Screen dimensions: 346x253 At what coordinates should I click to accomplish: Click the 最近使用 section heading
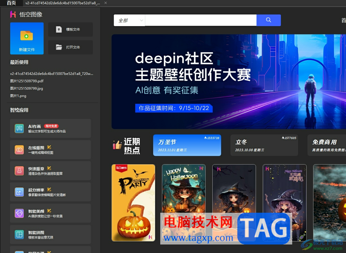19,62
